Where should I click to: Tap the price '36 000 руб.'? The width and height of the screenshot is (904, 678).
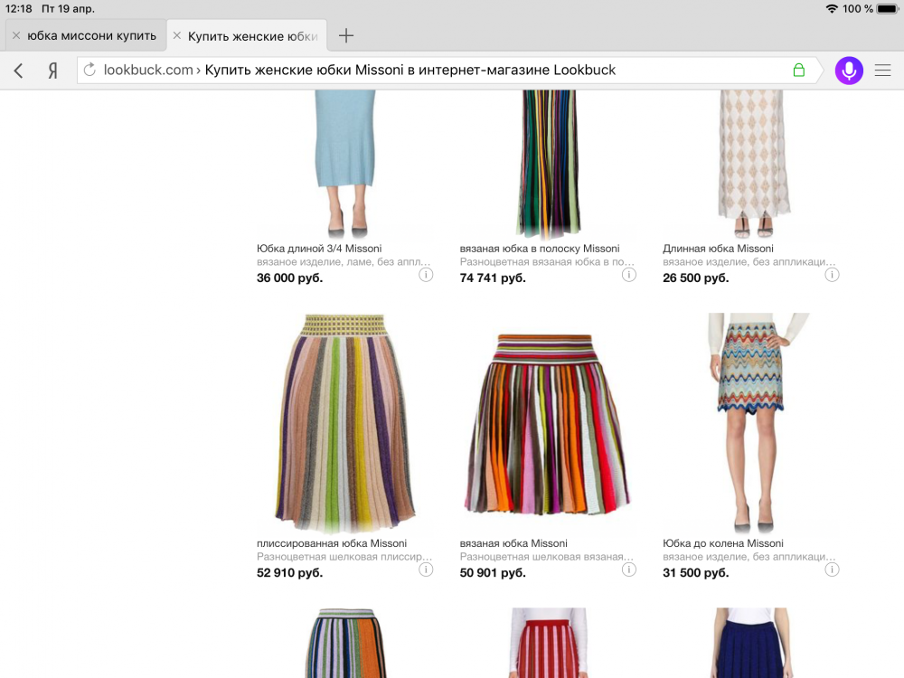pyautogui.click(x=289, y=278)
